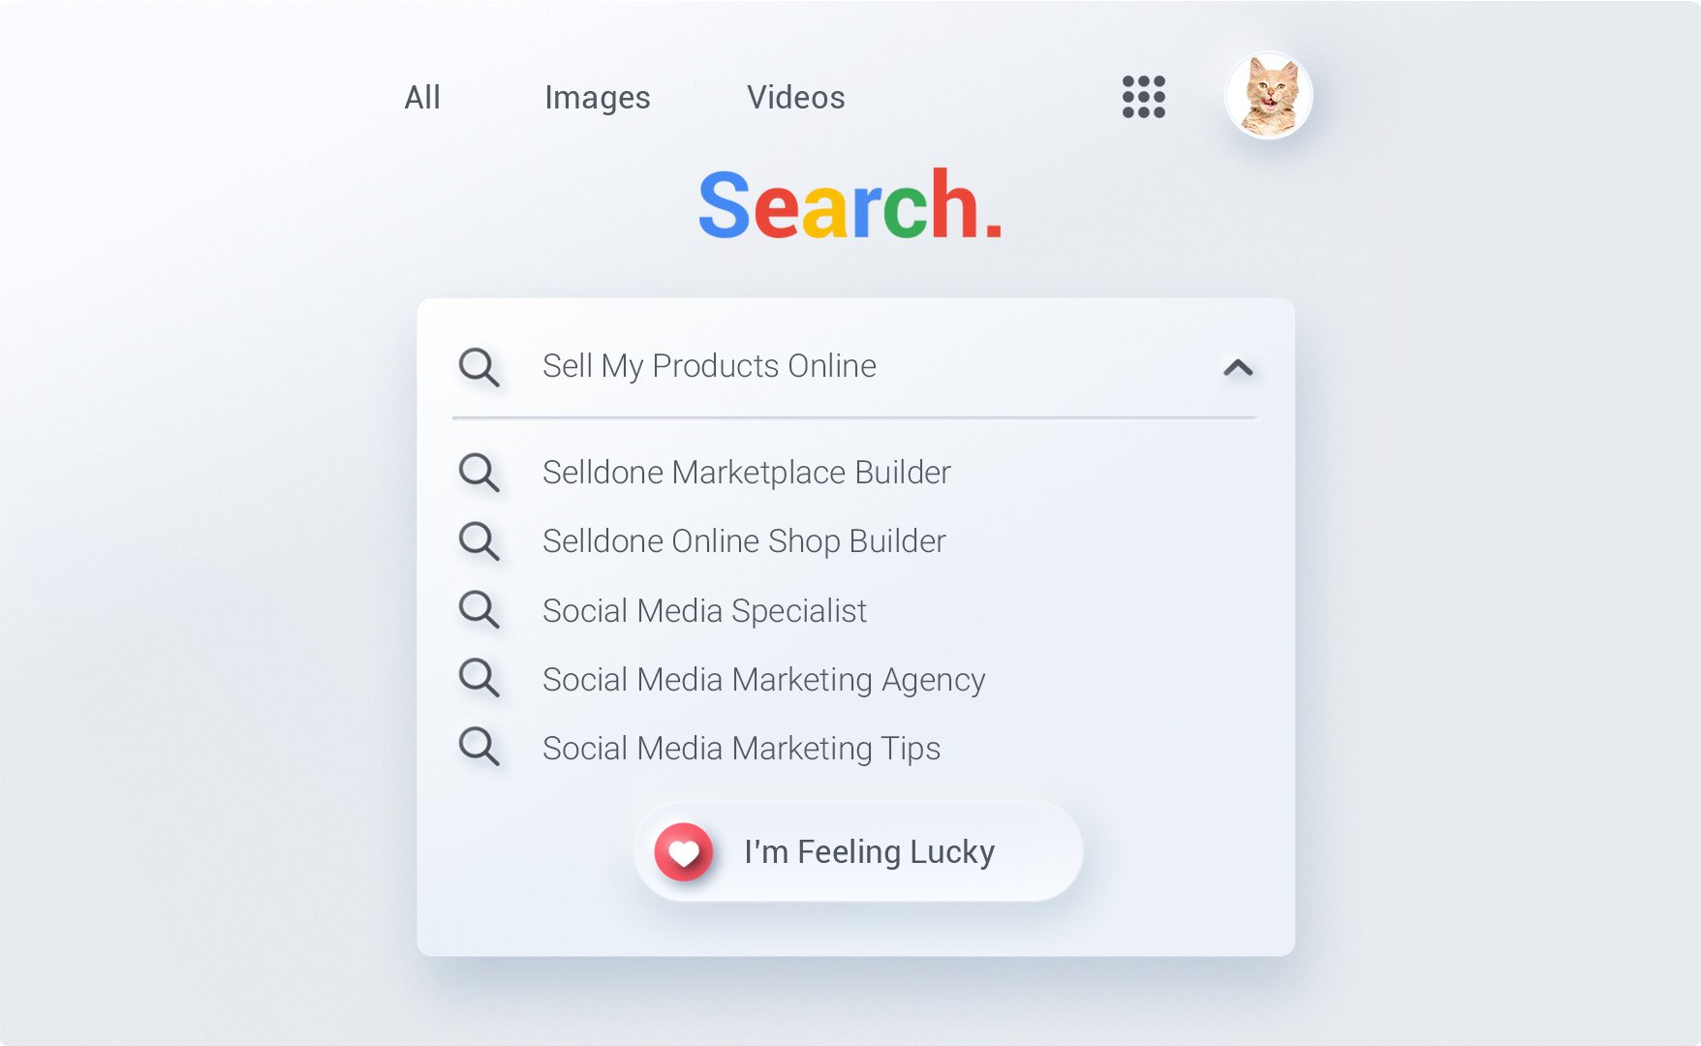Screen dimensions: 1701x1046
Task: Switch to the Images tab
Action: tap(598, 98)
